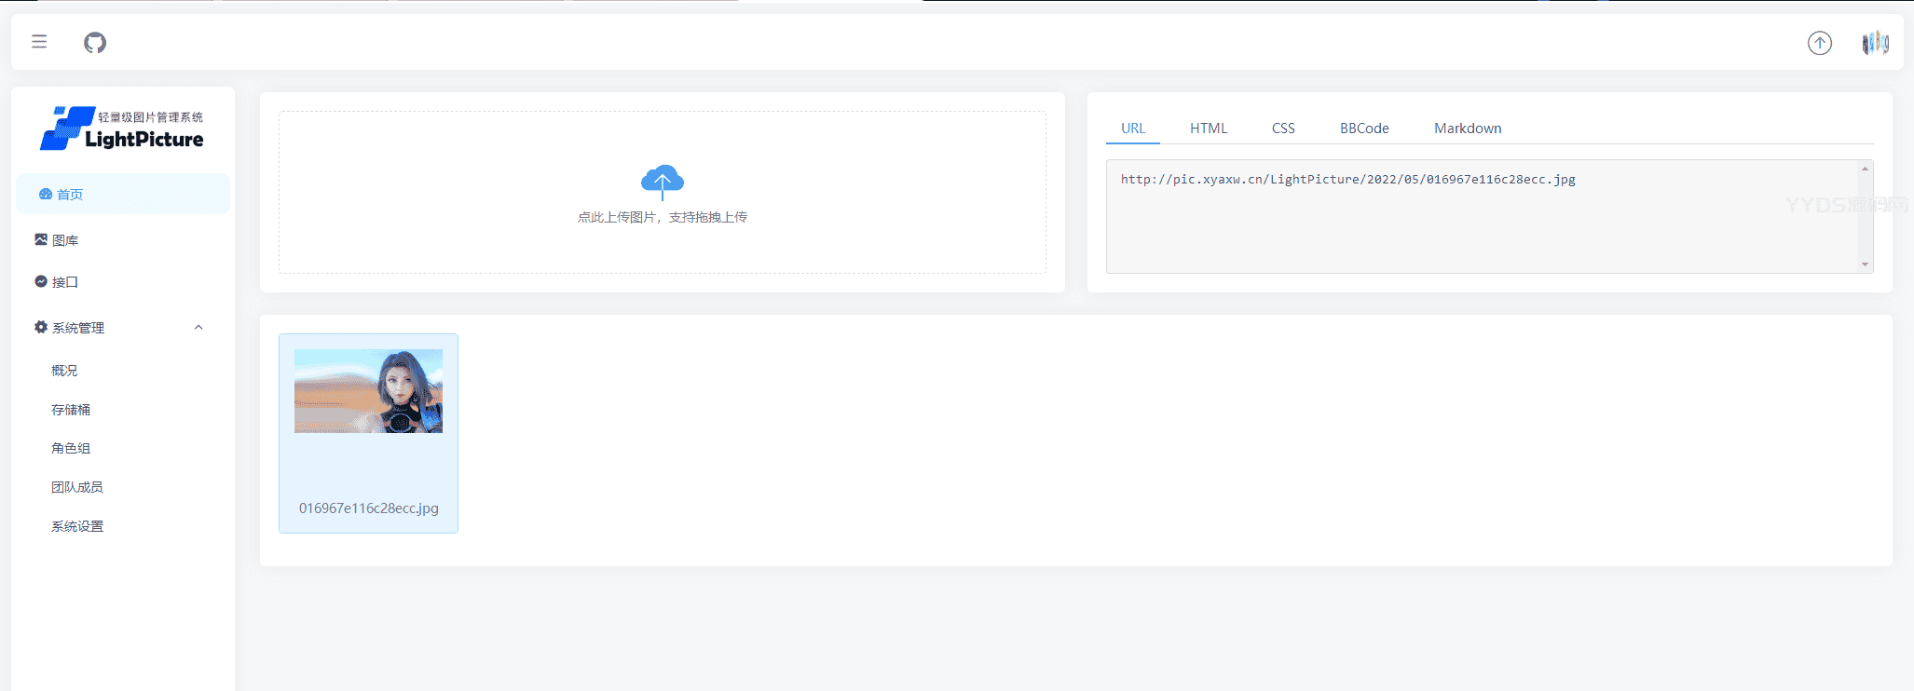Click filename 016967e116c28ecc.jpg label
Image resolution: width=1914 pixels, height=691 pixels.
[x=368, y=508]
